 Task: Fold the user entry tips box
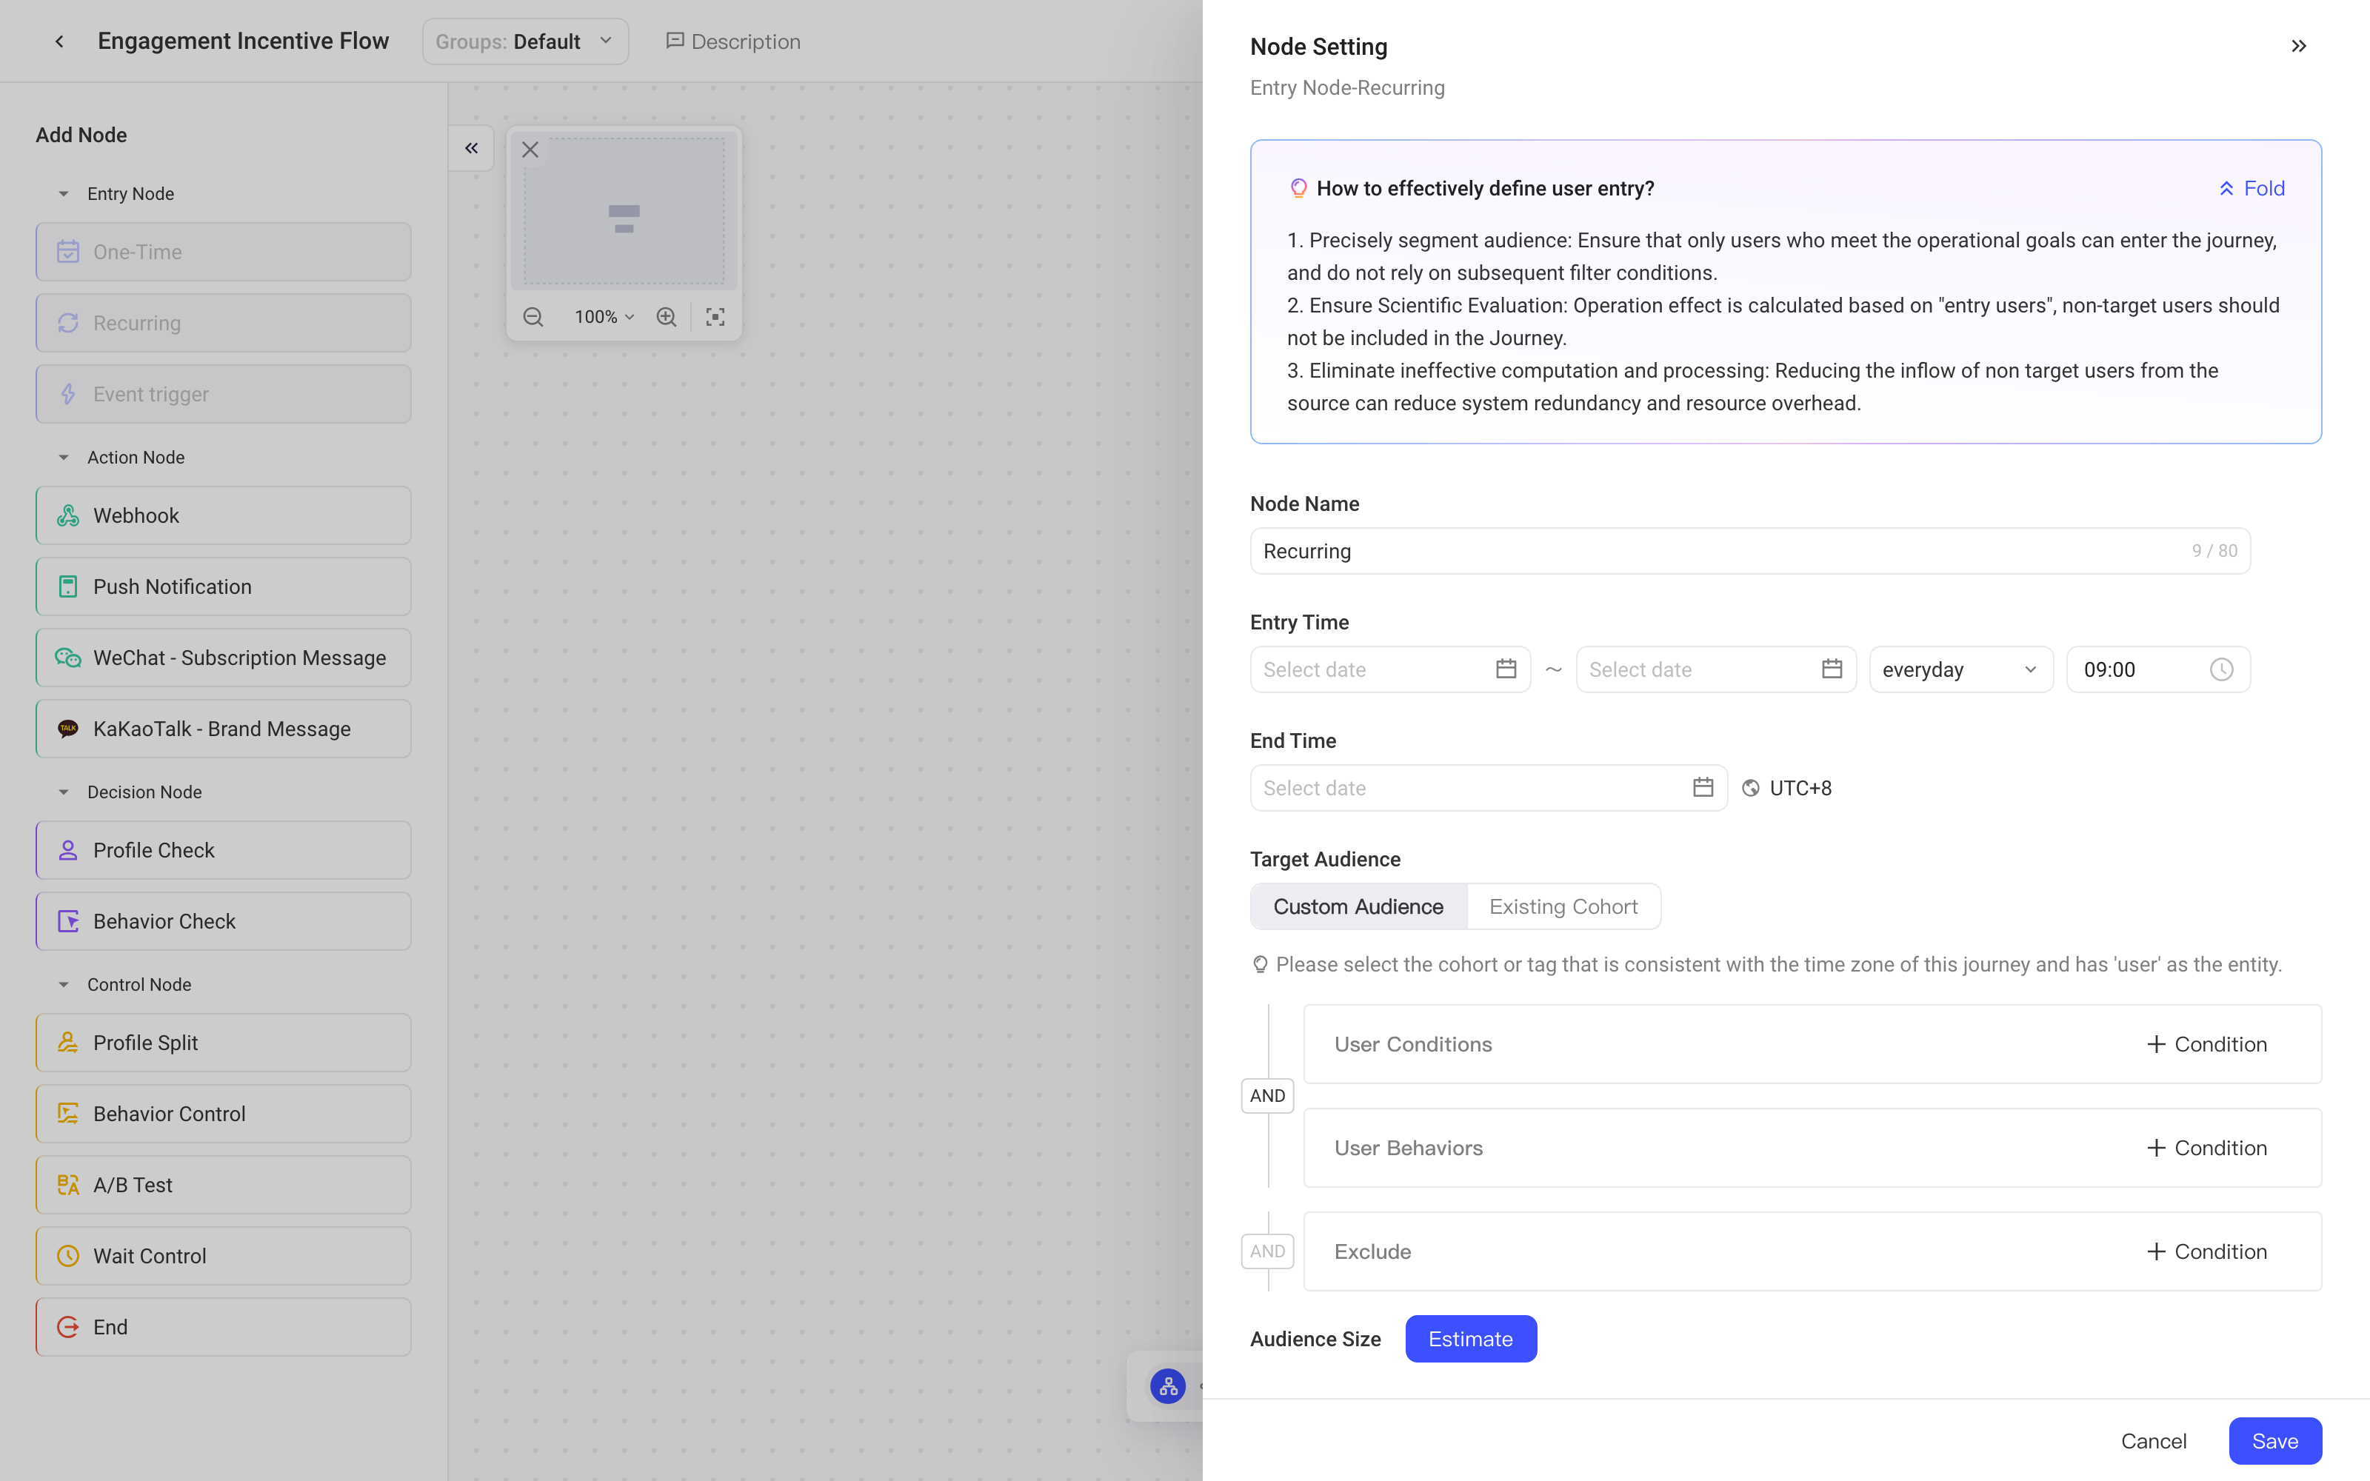tap(2251, 188)
